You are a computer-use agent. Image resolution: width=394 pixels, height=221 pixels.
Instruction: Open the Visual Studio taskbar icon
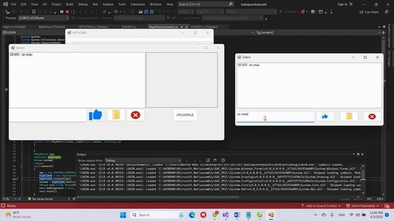pyautogui.click(x=226, y=215)
